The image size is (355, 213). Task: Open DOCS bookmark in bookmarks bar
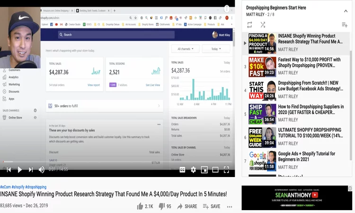87,25
